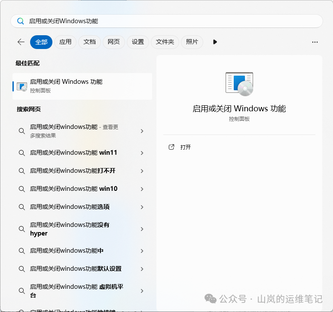The image size is (333, 312).
Task: Switch to the 应用 filter tab
Action: [65, 42]
